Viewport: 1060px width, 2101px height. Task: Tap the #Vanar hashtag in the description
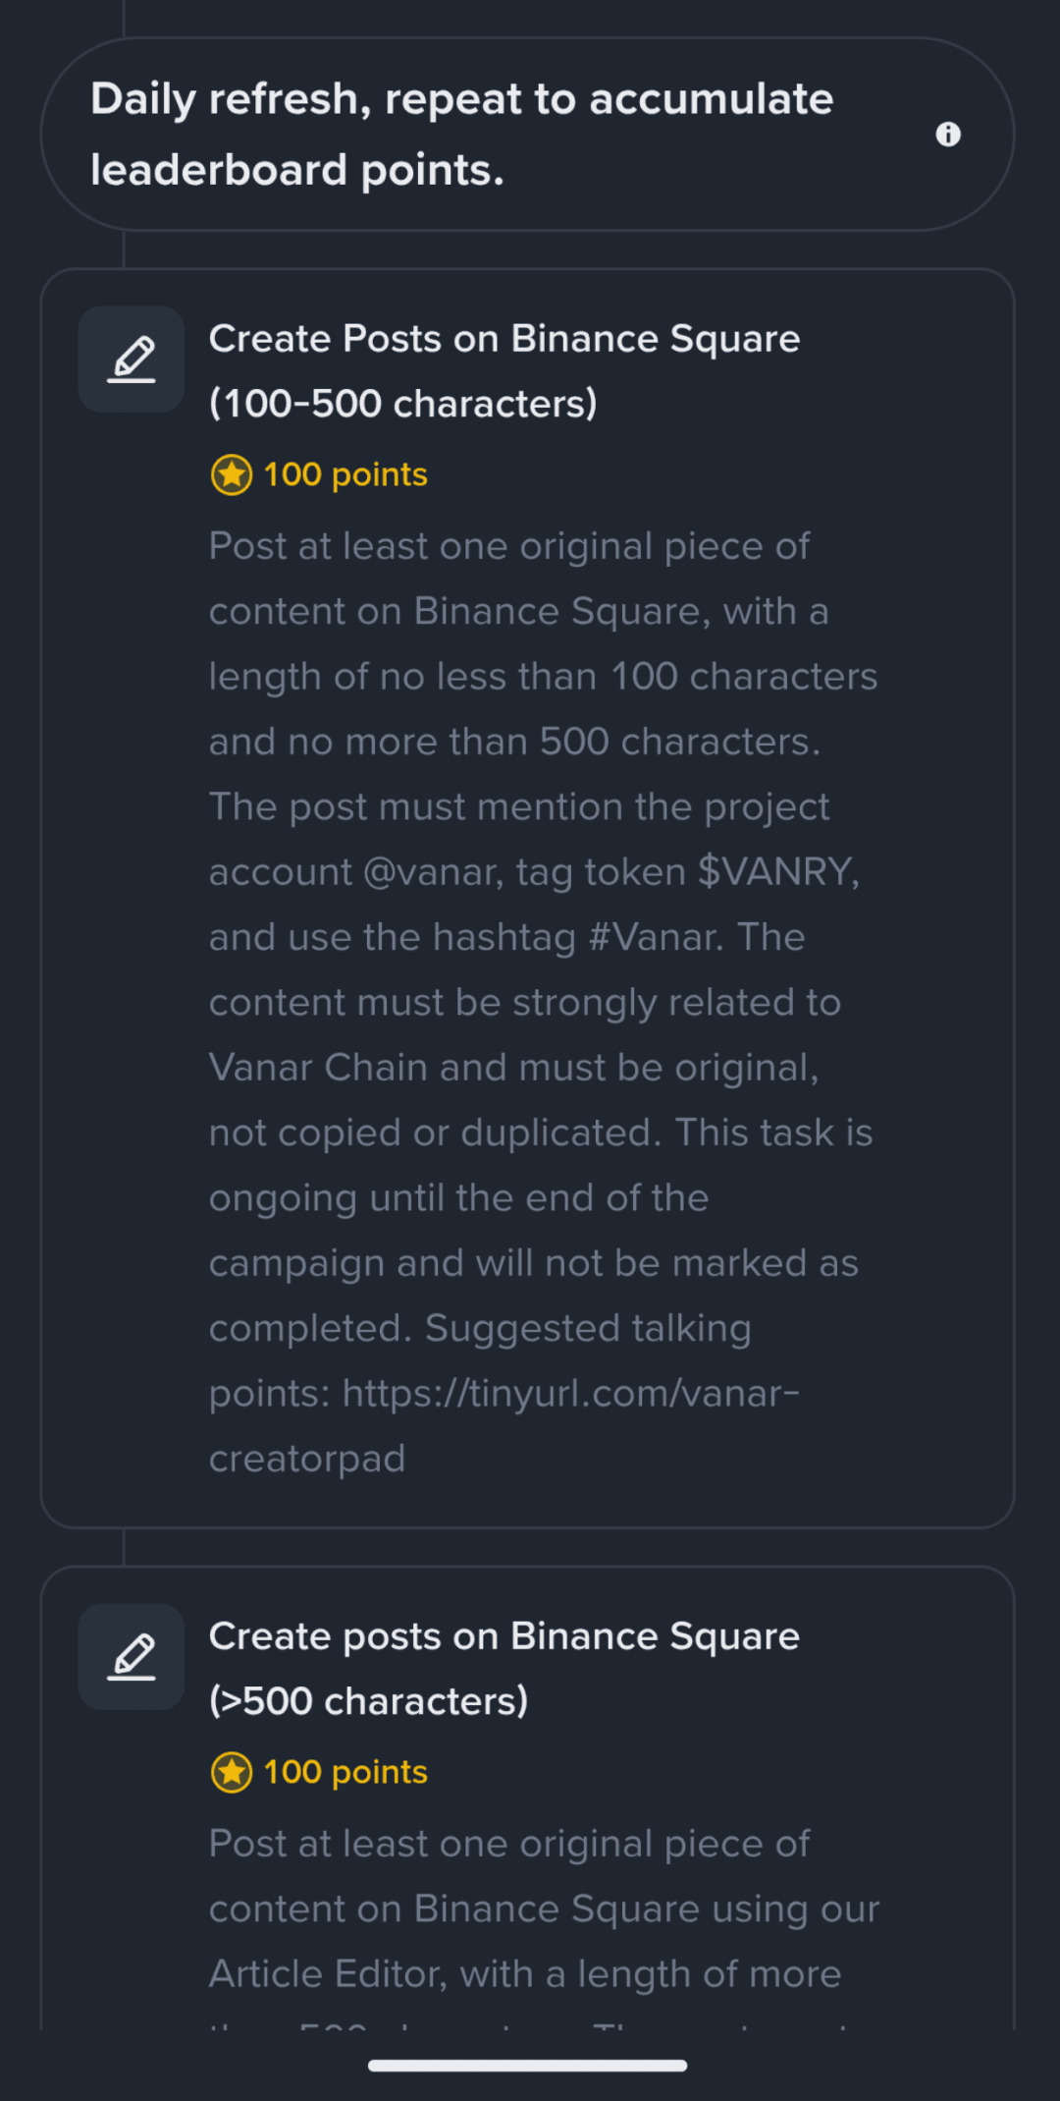[x=655, y=938]
